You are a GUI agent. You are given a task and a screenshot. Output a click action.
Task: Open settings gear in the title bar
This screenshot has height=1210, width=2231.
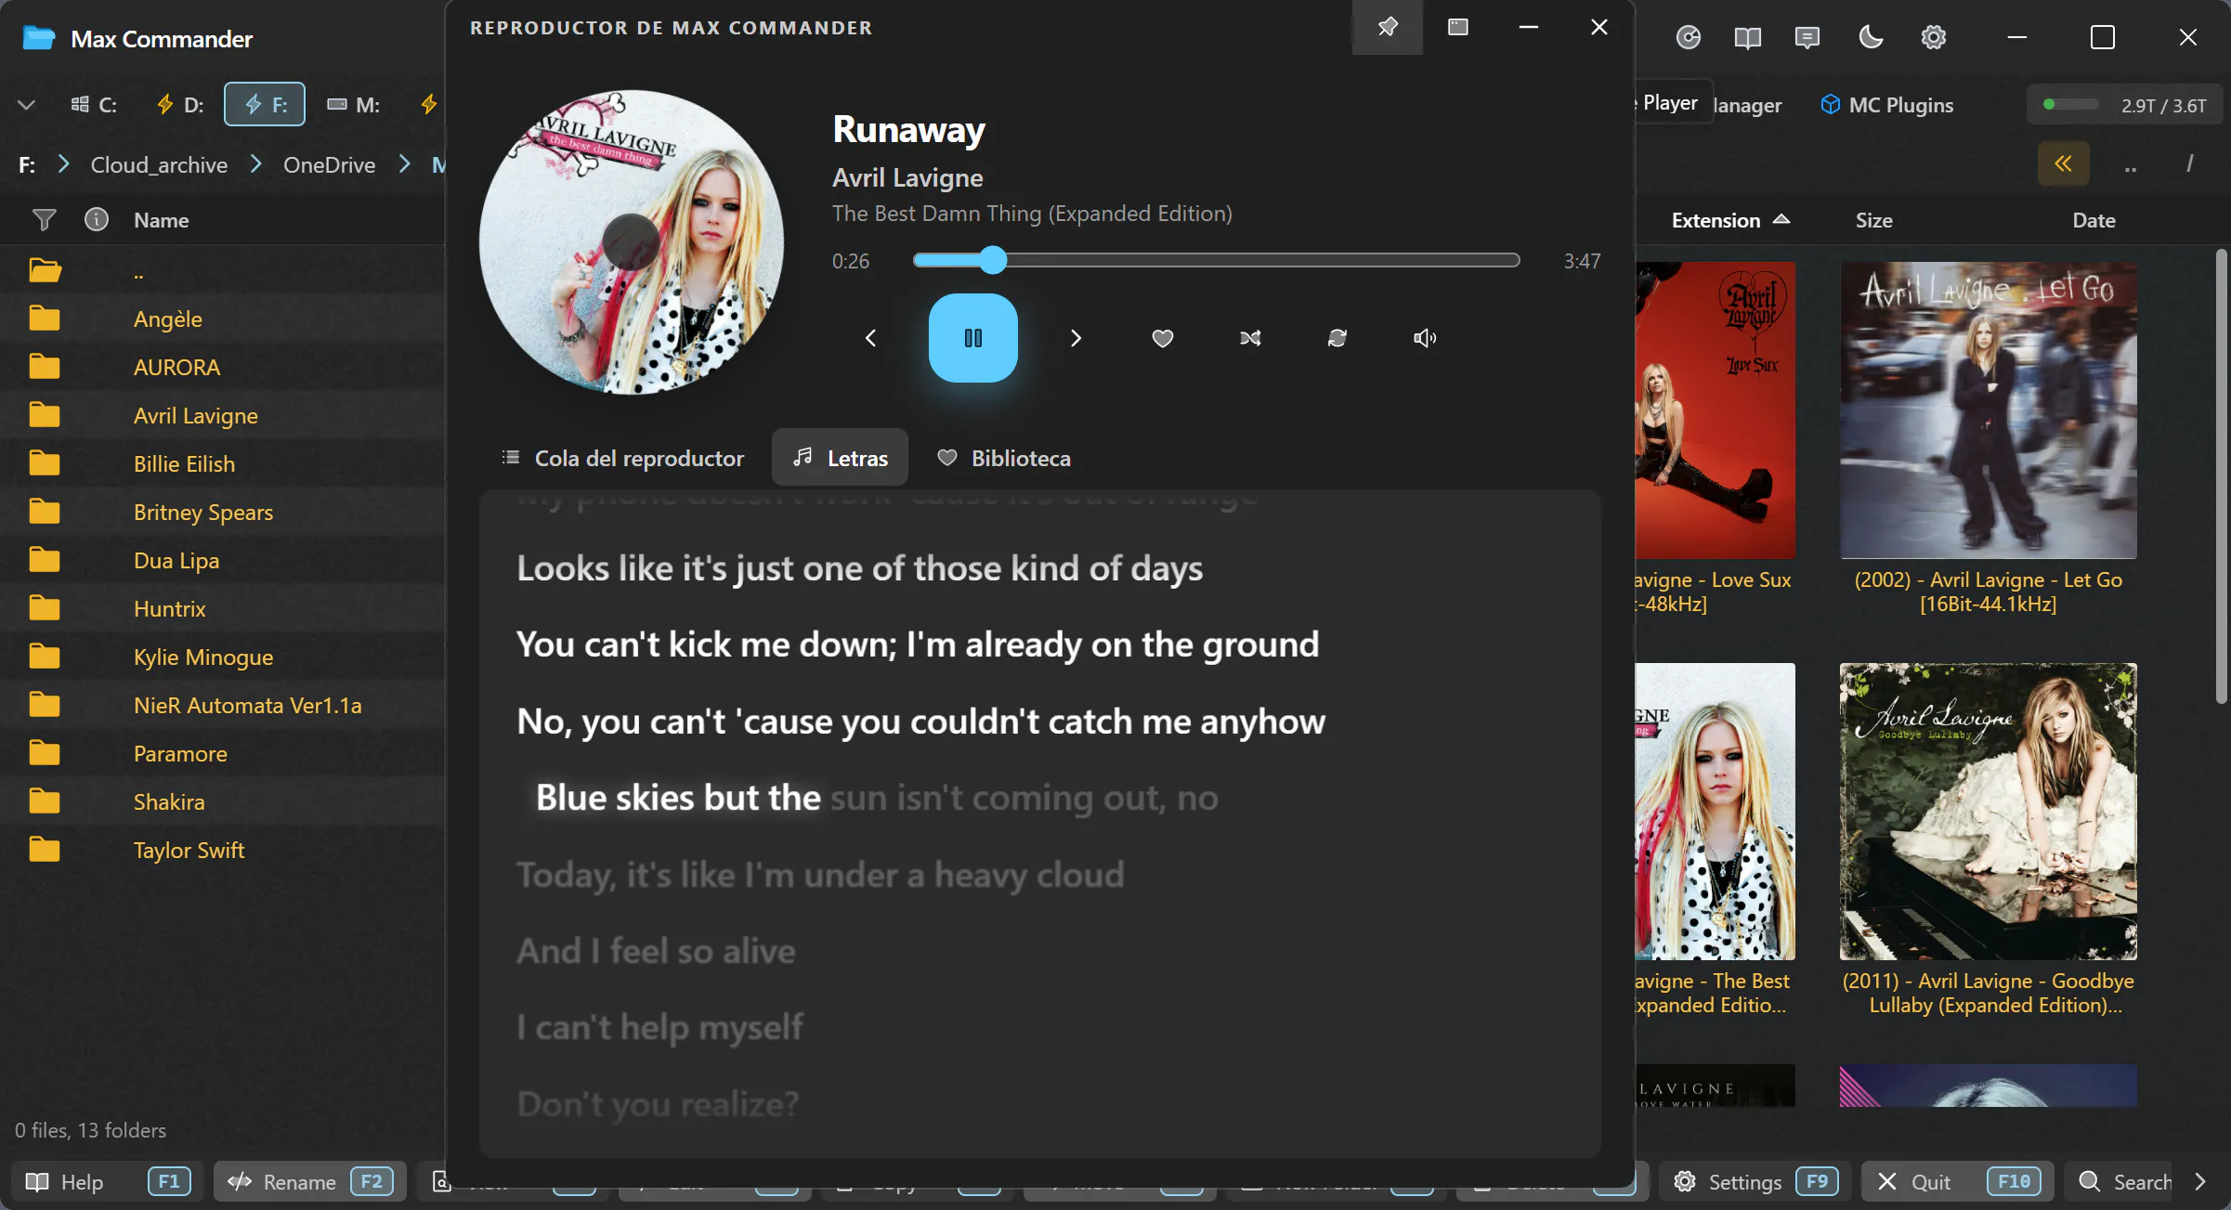(x=1934, y=37)
